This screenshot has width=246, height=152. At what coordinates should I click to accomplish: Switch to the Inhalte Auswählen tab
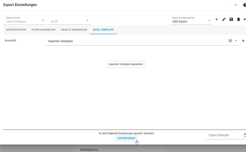coord(74,30)
